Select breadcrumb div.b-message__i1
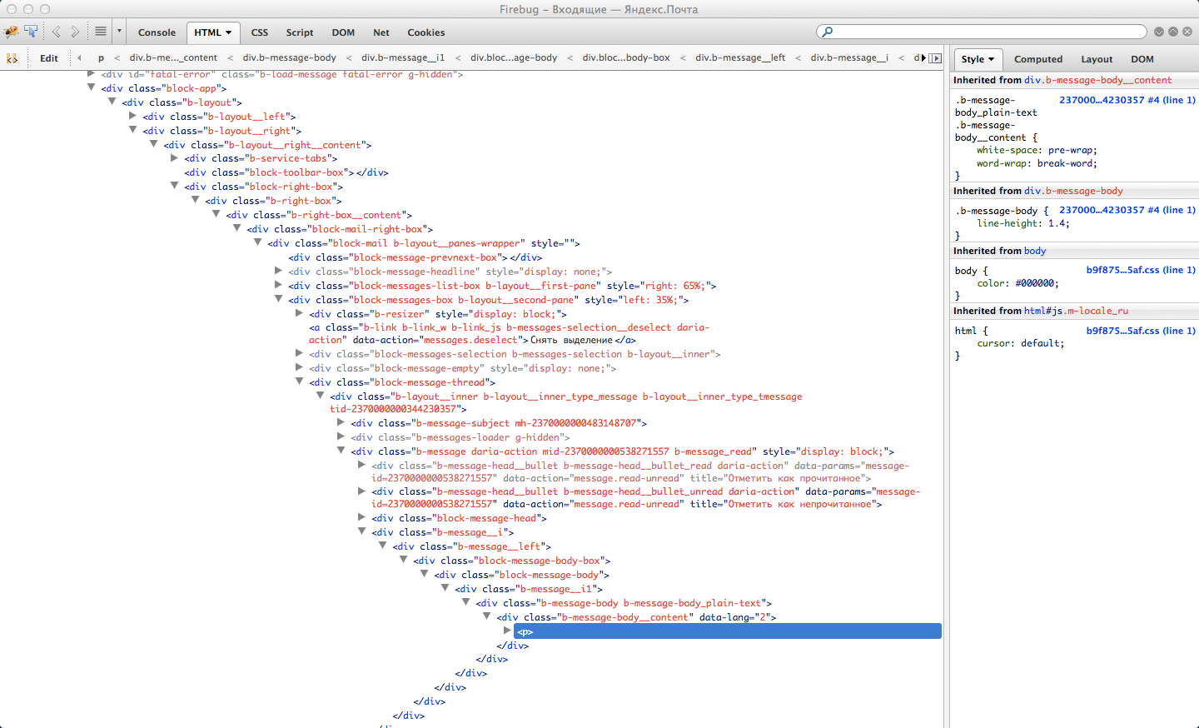This screenshot has height=728, width=1199. [x=403, y=58]
